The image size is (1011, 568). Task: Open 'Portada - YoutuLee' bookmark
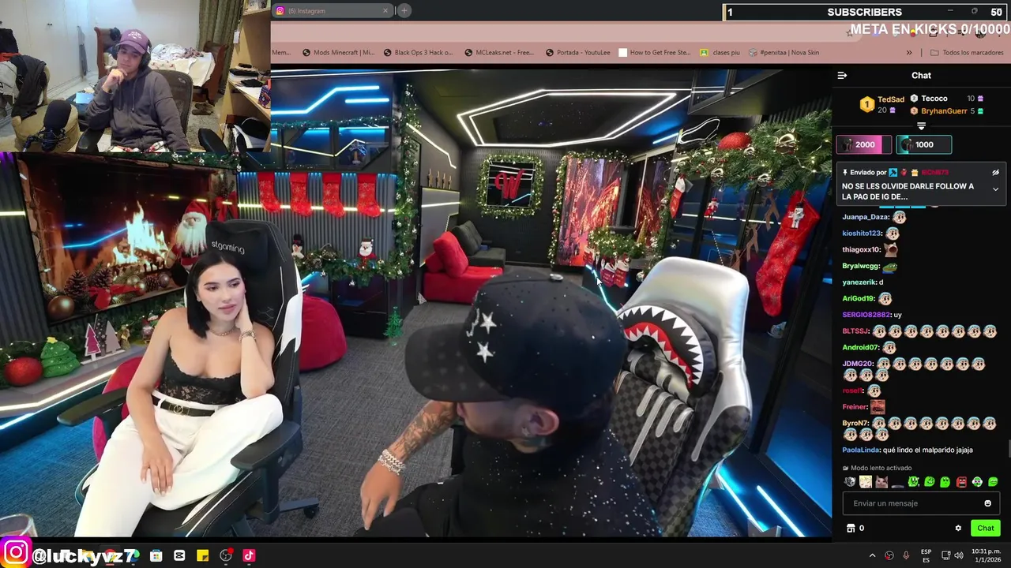coord(577,52)
